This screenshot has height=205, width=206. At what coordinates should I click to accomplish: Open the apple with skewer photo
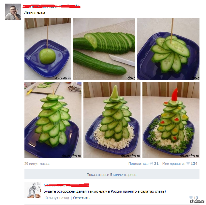(48, 49)
